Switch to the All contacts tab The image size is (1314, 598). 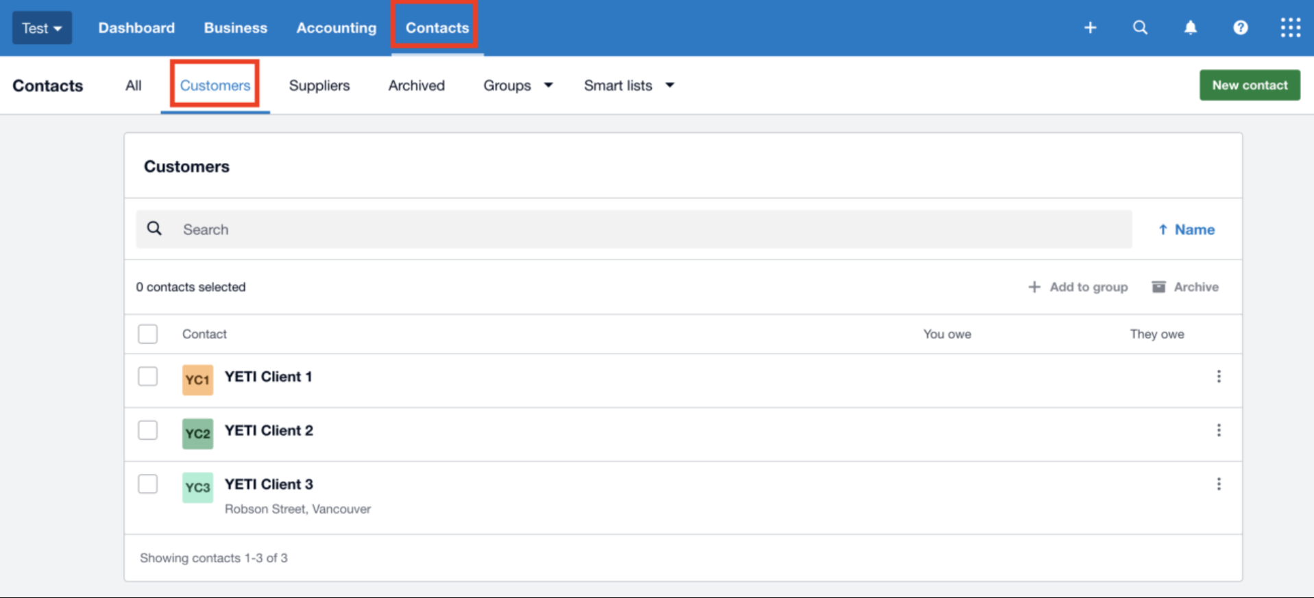pyautogui.click(x=134, y=86)
